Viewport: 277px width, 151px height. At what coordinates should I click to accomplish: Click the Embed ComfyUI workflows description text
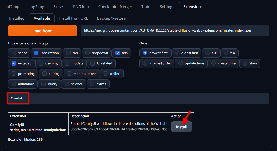click(118, 123)
